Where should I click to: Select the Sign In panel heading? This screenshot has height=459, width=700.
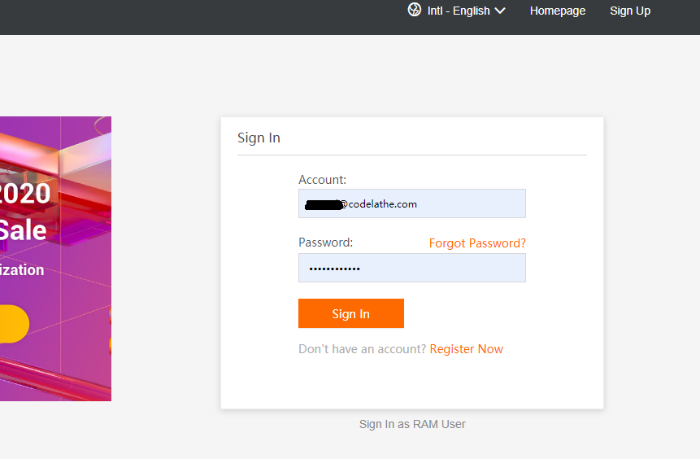click(x=259, y=138)
